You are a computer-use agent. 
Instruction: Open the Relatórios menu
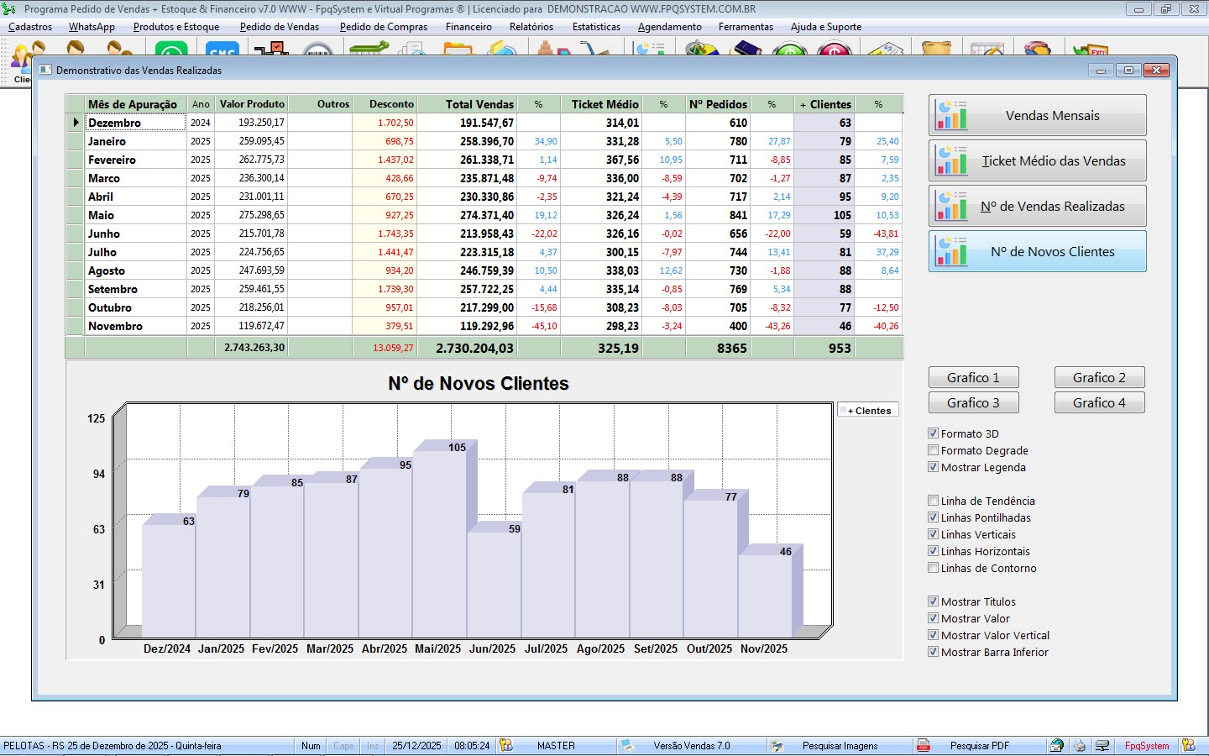pyautogui.click(x=531, y=27)
